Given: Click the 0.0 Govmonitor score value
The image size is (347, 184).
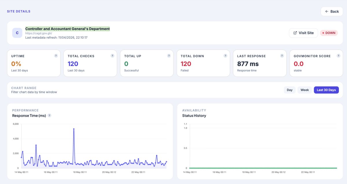Looking at the screenshot, I should coord(299,64).
